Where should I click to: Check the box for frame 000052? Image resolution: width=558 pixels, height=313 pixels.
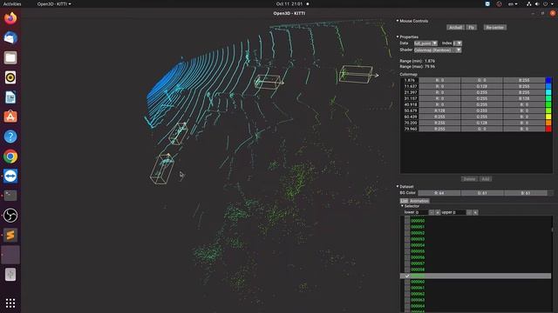407,233
